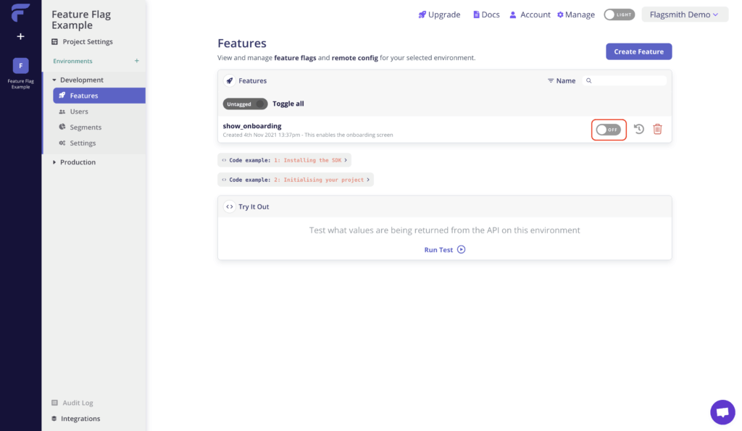Open the Name sort filter

tap(562, 81)
